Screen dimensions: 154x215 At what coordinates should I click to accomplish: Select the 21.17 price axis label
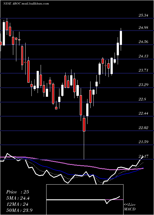click(x=144, y=156)
